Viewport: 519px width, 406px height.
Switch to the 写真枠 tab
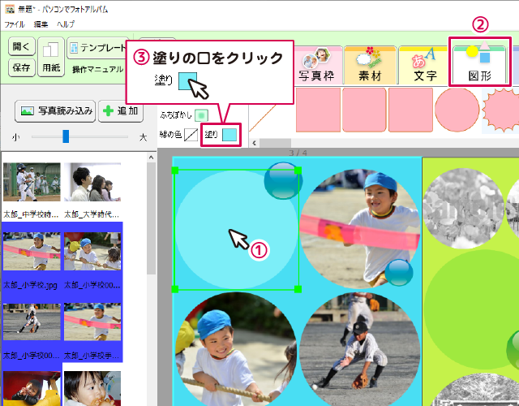click(317, 66)
